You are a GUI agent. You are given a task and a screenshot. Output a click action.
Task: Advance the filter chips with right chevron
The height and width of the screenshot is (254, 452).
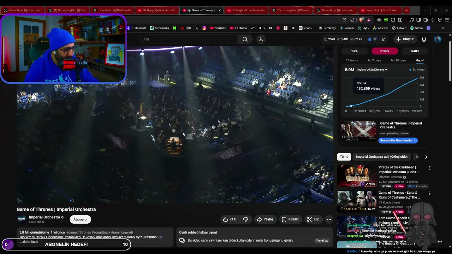(x=426, y=157)
